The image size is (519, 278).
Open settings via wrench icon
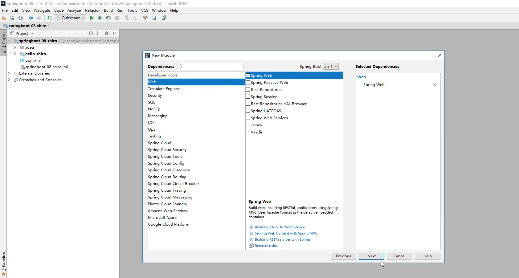tap(145, 18)
